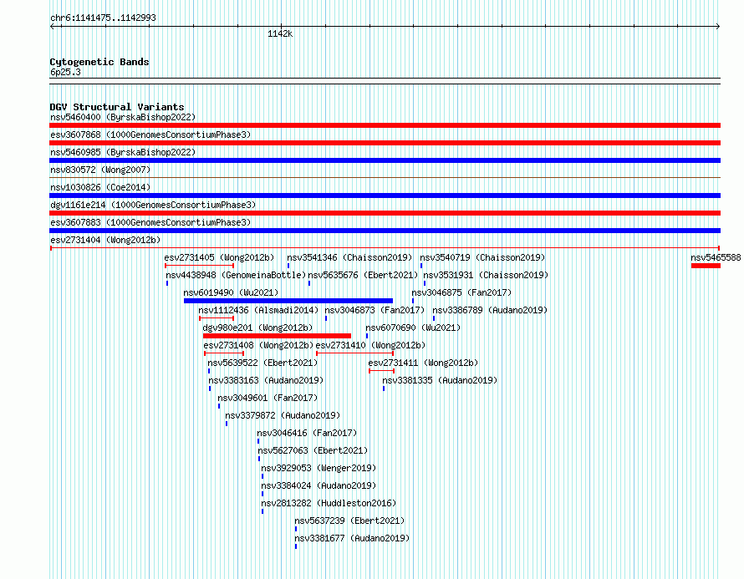Open esv2731410 (Wong2012b) variant
Screen dimensions: 744x579
(370, 345)
